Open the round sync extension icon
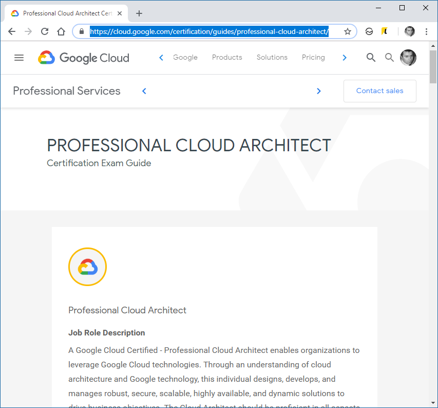The width and height of the screenshot is (438, 408). (x=369, y=31)
